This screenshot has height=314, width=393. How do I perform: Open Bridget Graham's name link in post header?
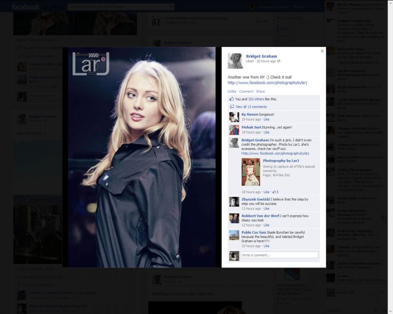click(x=261, y=56)
